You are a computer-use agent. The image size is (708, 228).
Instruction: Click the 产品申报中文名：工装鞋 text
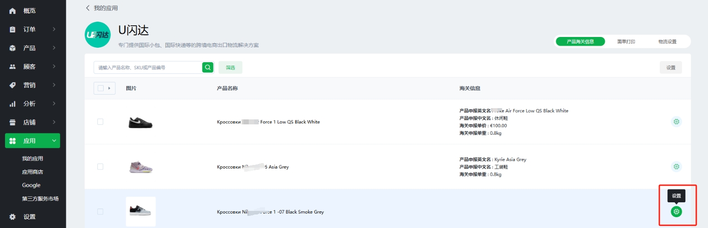[483, 167]
